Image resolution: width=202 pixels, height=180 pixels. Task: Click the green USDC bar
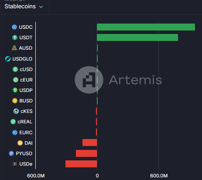click(x=146, y=27)
